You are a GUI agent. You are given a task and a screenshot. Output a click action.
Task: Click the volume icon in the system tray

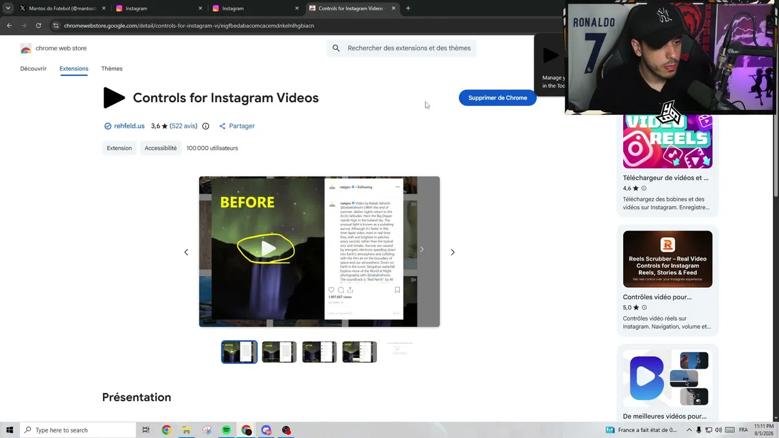point(718,430)
